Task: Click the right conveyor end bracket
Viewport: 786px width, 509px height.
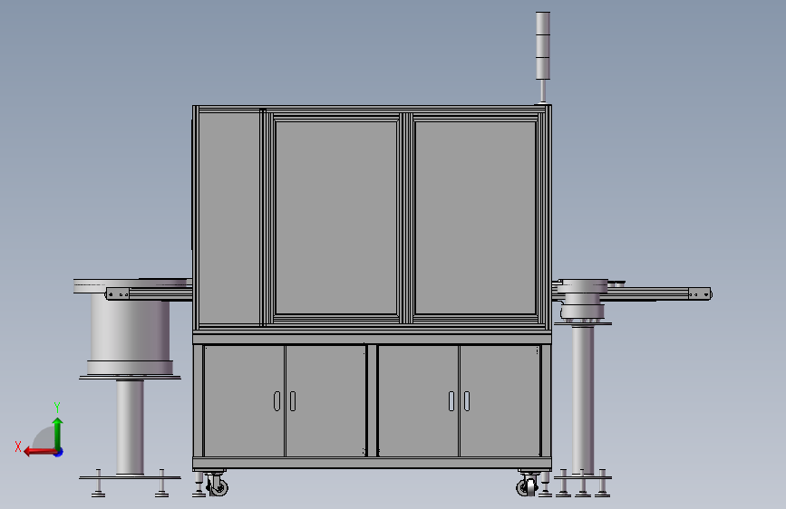Action: [700, 294]
